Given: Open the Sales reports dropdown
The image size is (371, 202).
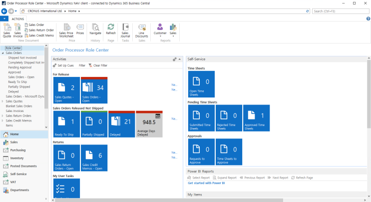Looking at the screenshot, I should (x=173, y=30).
